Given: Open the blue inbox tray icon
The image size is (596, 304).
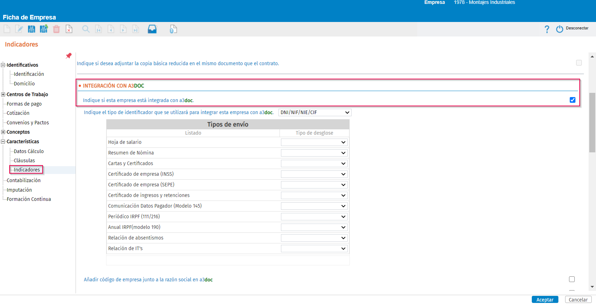Looking at the screenshot, I should point(153,29).
